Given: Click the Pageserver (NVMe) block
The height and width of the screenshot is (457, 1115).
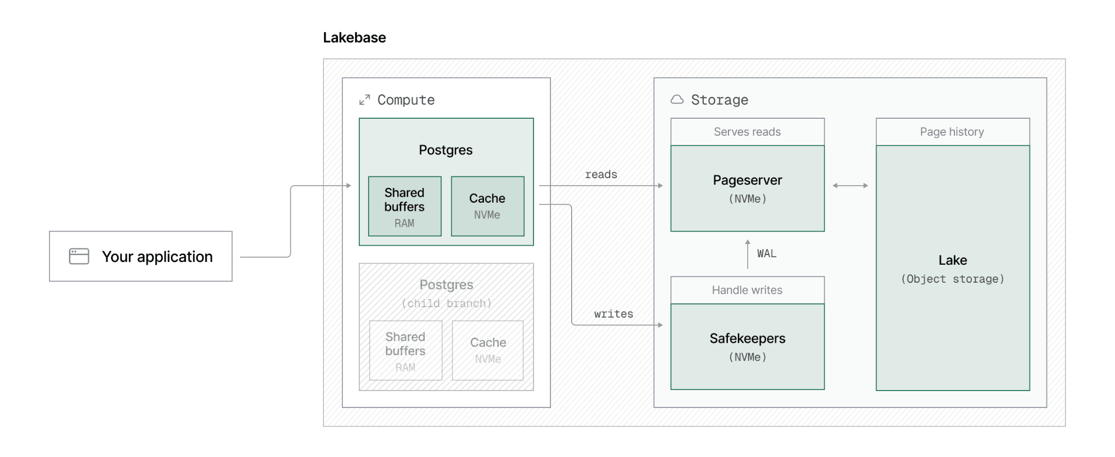Looking at the screenshot, I should 748,188.
